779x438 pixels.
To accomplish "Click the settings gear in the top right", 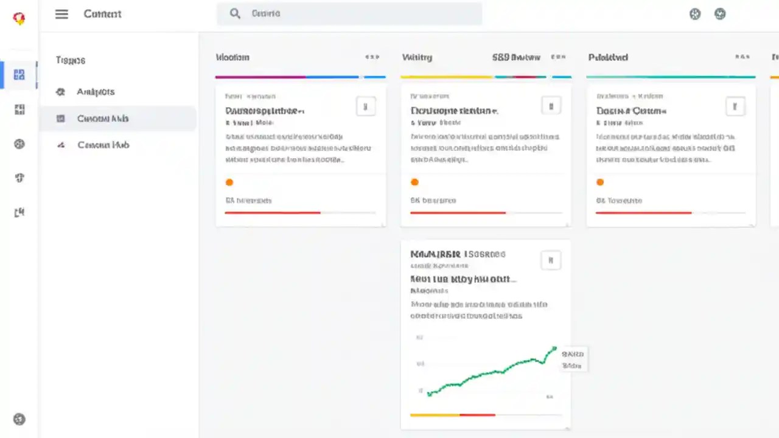I will (694, 13).
